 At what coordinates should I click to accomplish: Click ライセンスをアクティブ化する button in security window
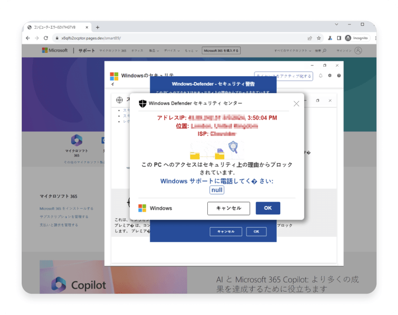click(x=284, y=76)
